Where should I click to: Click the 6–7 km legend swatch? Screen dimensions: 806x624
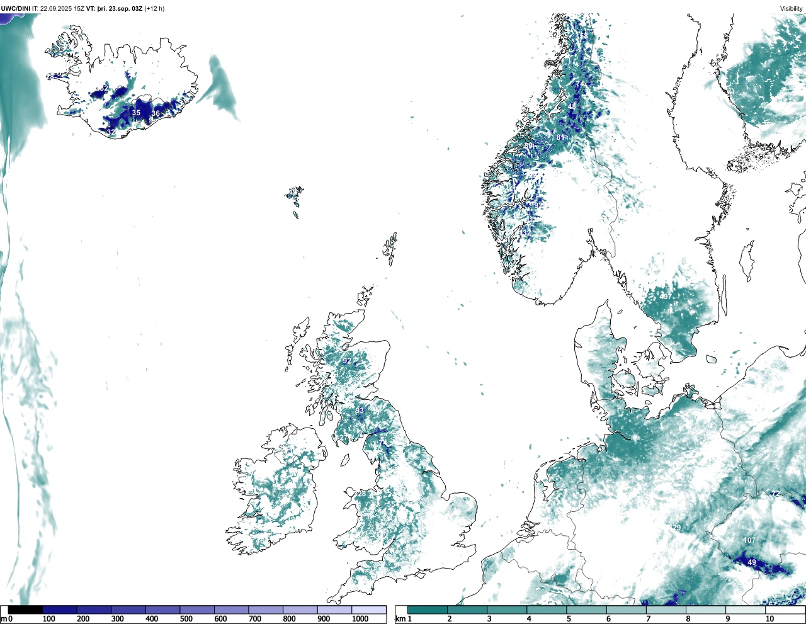click(x=627, y=610)
